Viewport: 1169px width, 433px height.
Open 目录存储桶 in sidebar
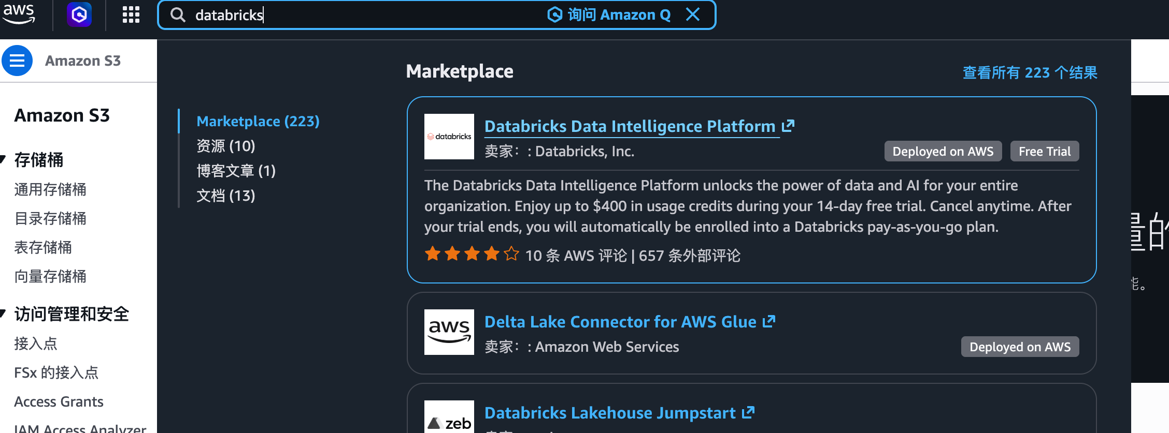pos(50,218)
